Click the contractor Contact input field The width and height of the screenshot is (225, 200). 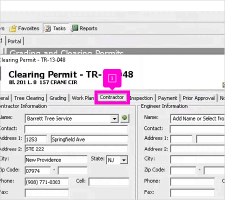(76, 129)
